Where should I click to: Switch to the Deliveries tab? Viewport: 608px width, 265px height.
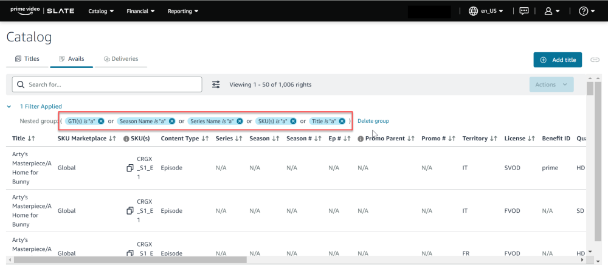(x=120, y=59)
